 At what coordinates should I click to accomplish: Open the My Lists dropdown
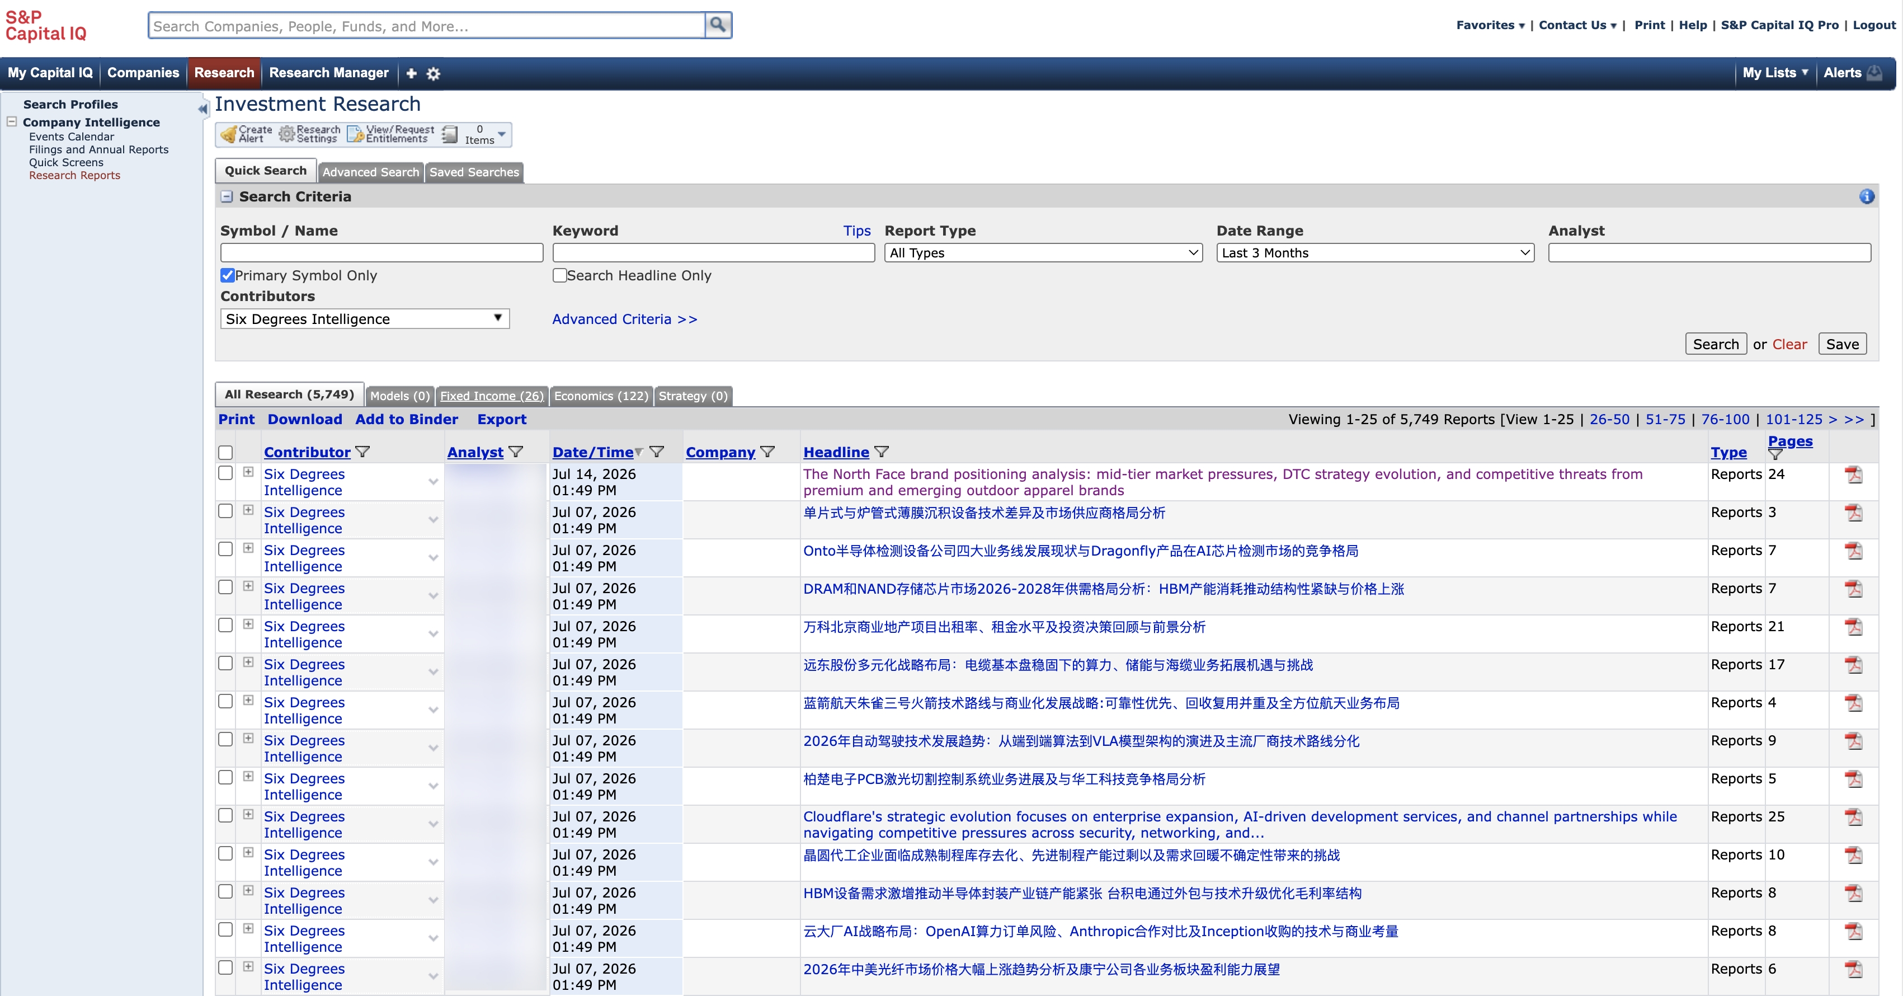click(1775, 72)
